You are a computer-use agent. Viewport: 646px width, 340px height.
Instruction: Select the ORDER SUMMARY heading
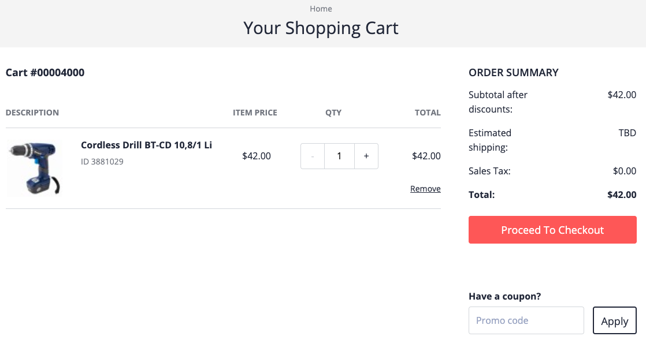(513, 72)
